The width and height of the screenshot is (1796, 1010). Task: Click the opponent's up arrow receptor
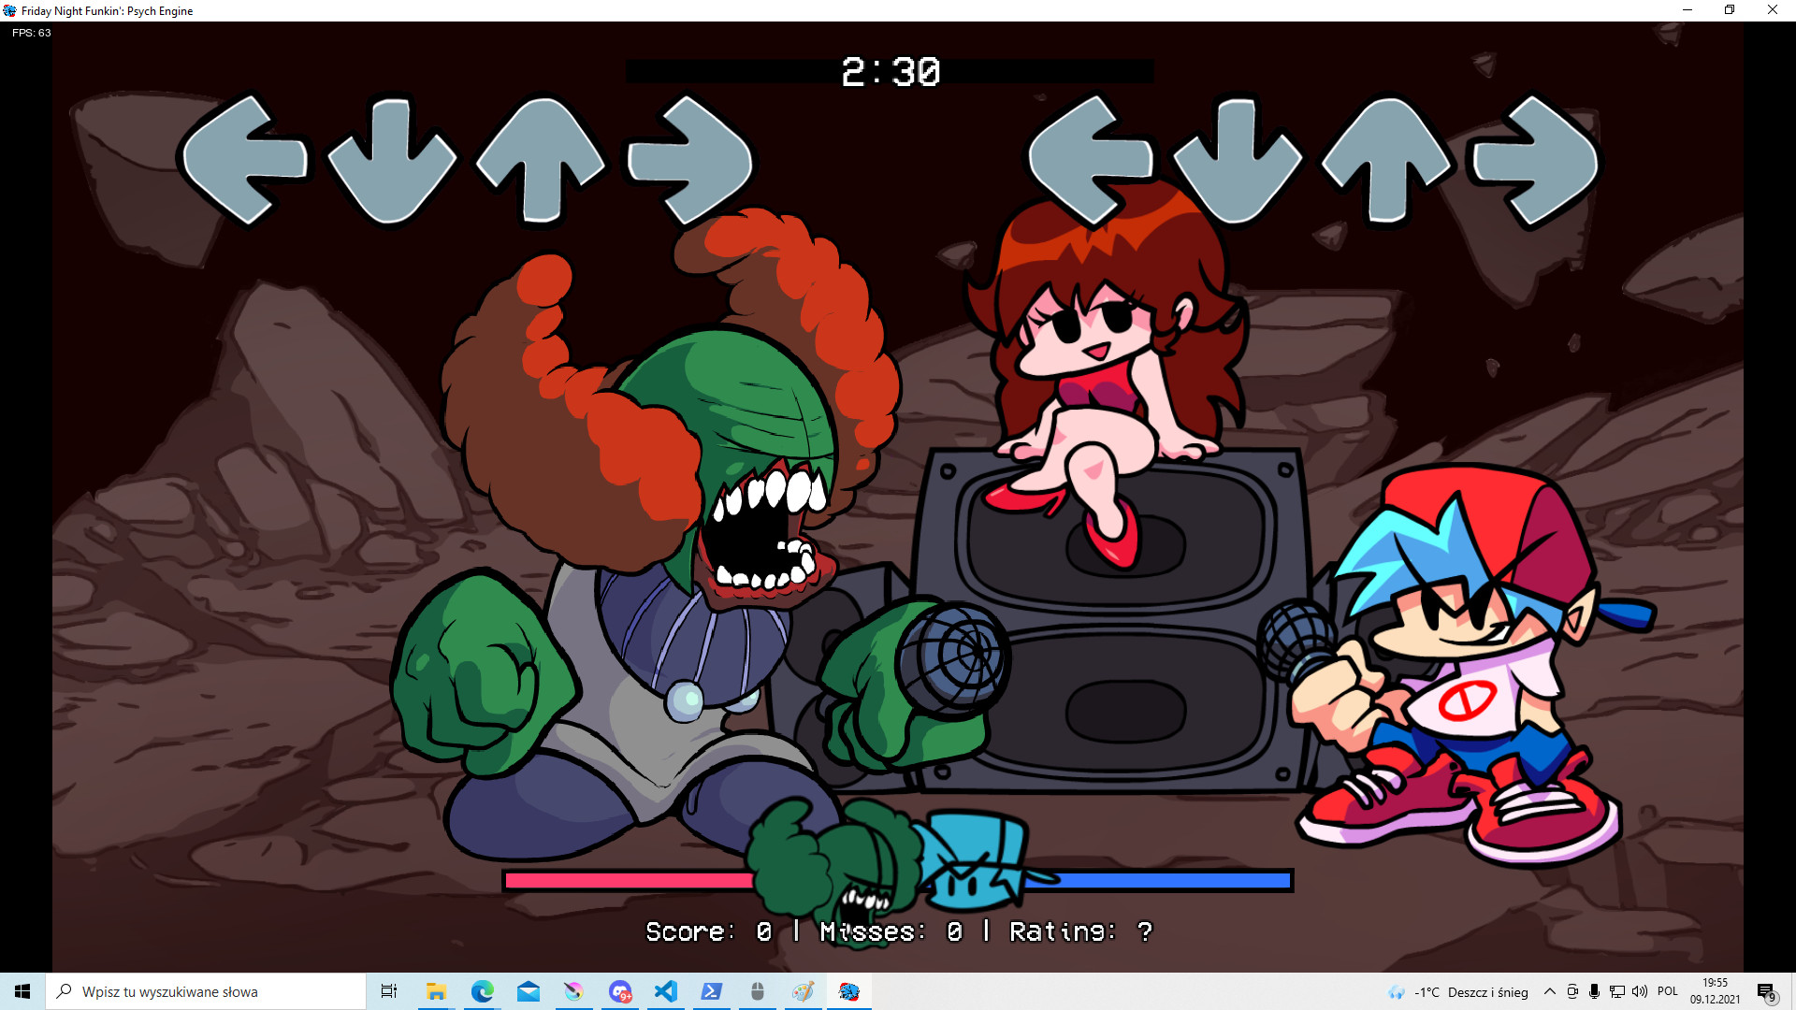pyautogui.click(x=541, y=161)
